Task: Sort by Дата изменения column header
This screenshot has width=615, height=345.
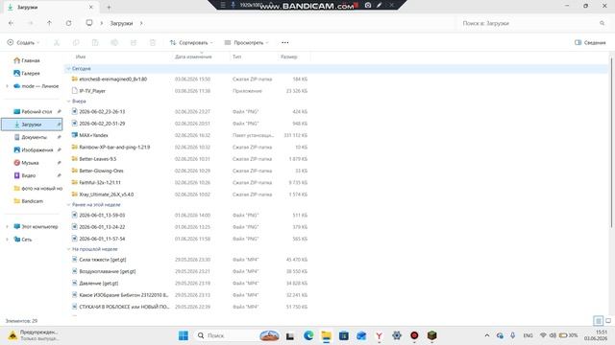Action: tap(193, 57)
